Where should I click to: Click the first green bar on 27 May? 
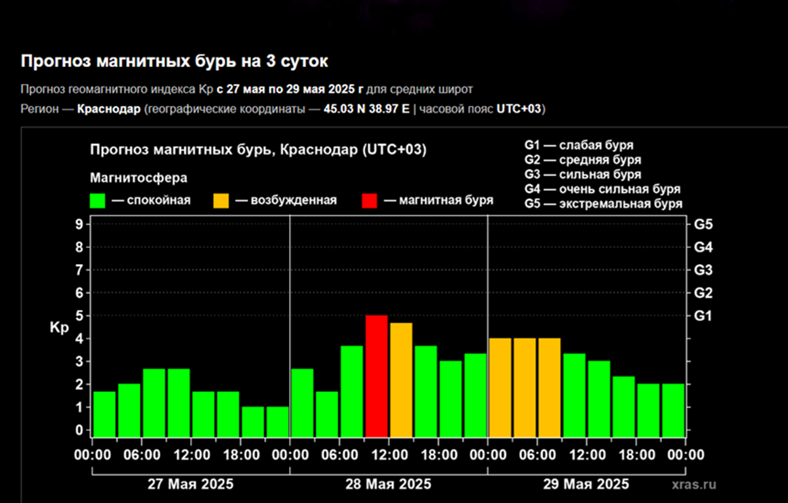click(x=104, y=414)
